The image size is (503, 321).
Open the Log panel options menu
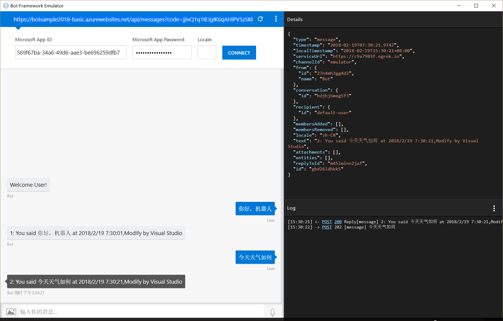click(x=494, y=208)
